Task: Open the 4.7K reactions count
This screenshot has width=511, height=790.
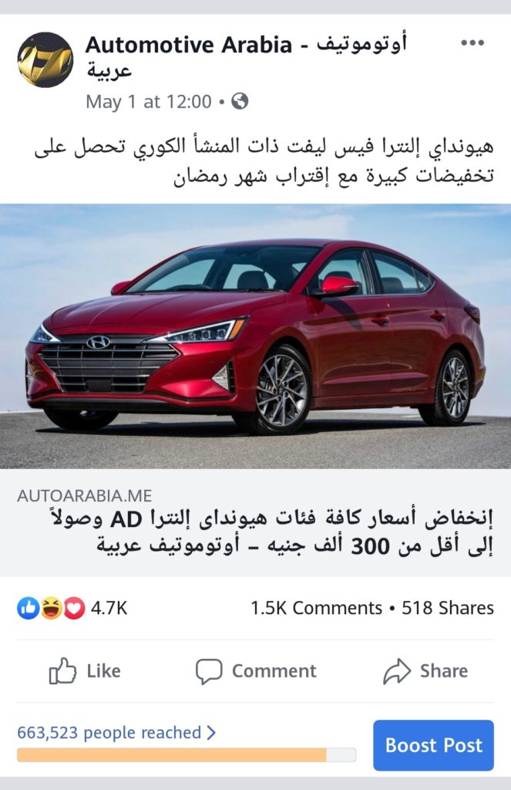Action: tap(109, 608)
